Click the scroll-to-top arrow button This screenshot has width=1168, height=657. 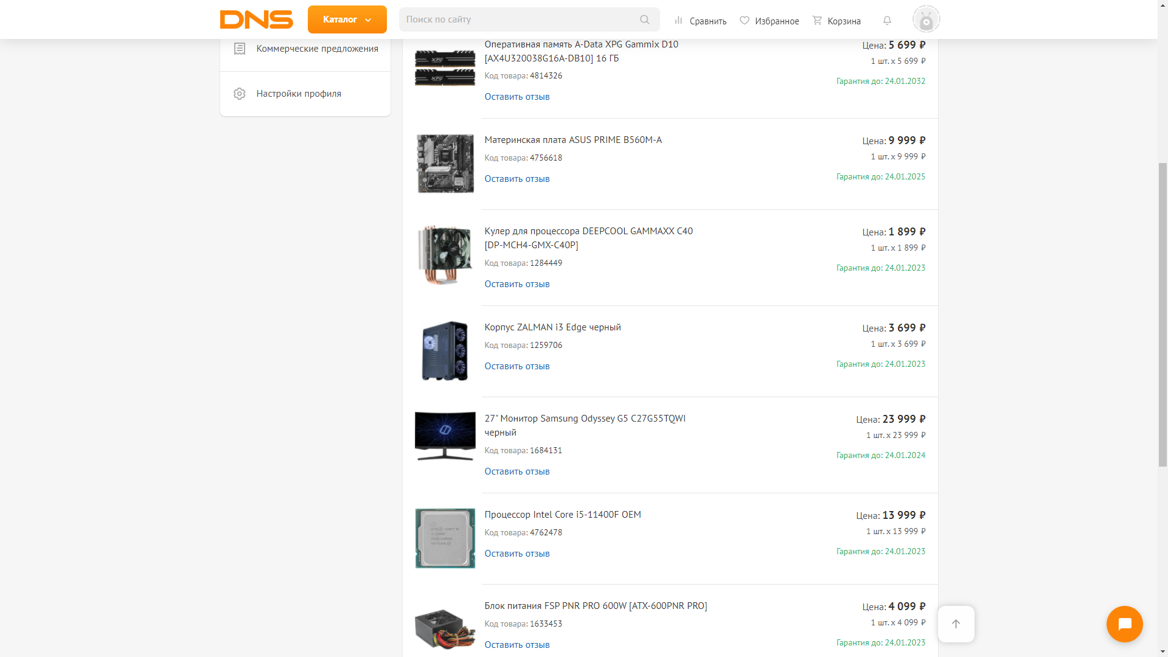(x=956, y=624)
